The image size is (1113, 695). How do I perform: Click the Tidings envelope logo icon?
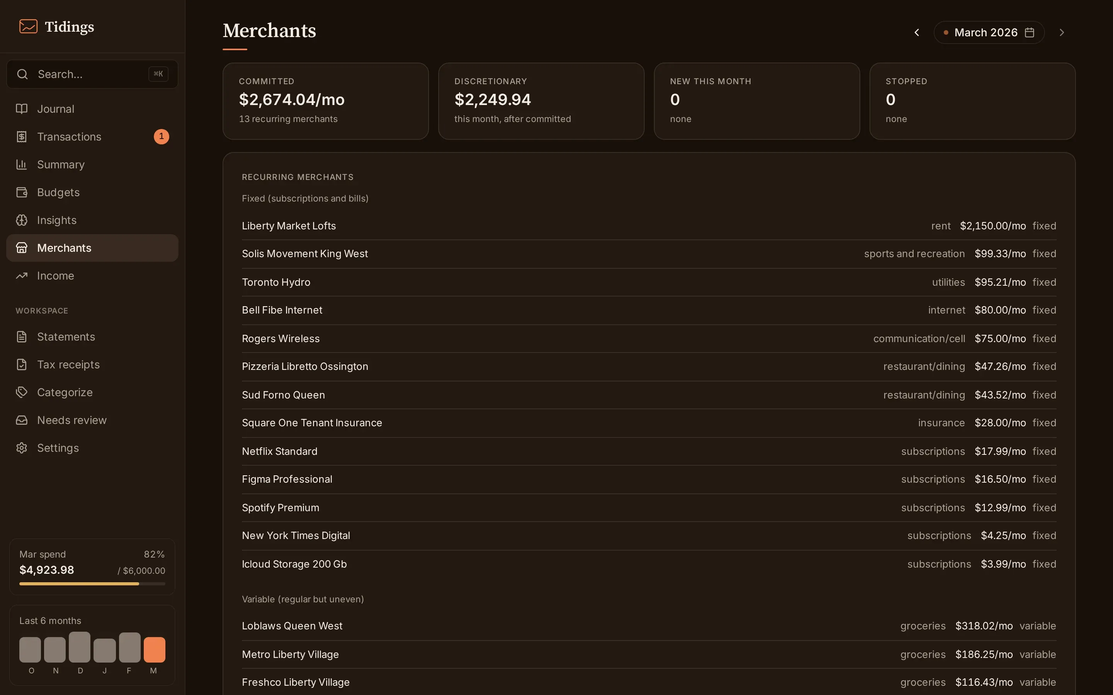[x=28, y=26]
